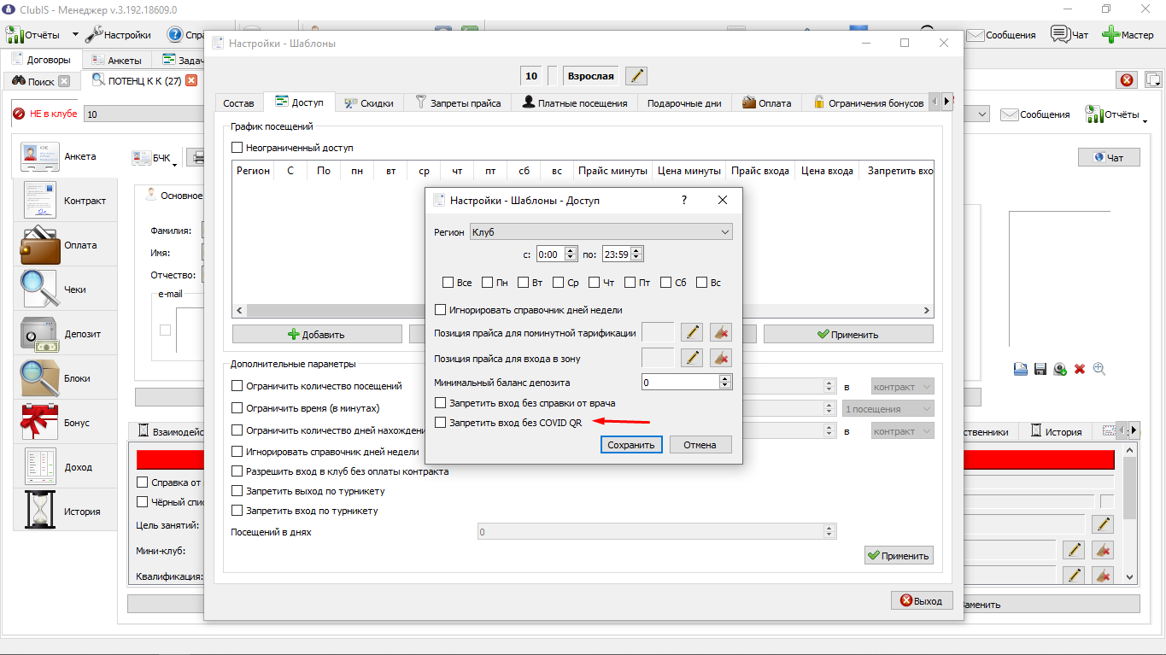Viewport: 1166px width, 655px height.
Task: Open Отчёты dropdown arrow in top toolbar
Action: coord(75,35)
